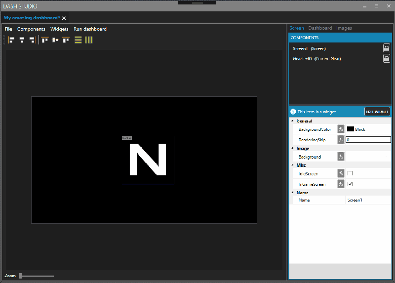
Task: Click the RenderingSkip value field
Action: (x=368, y=140)
